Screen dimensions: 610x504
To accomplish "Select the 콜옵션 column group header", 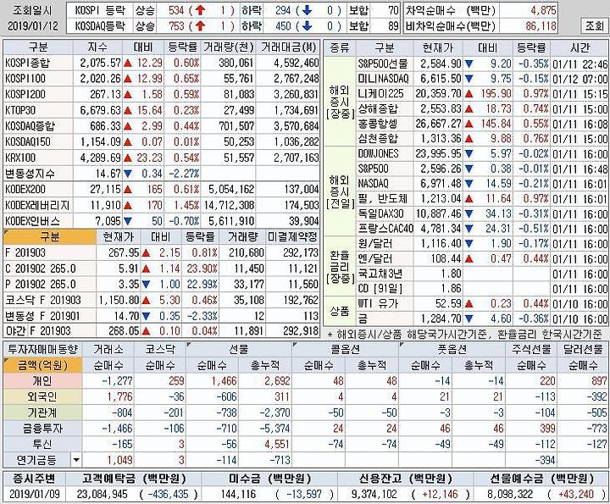I will [x=345, y=349].
